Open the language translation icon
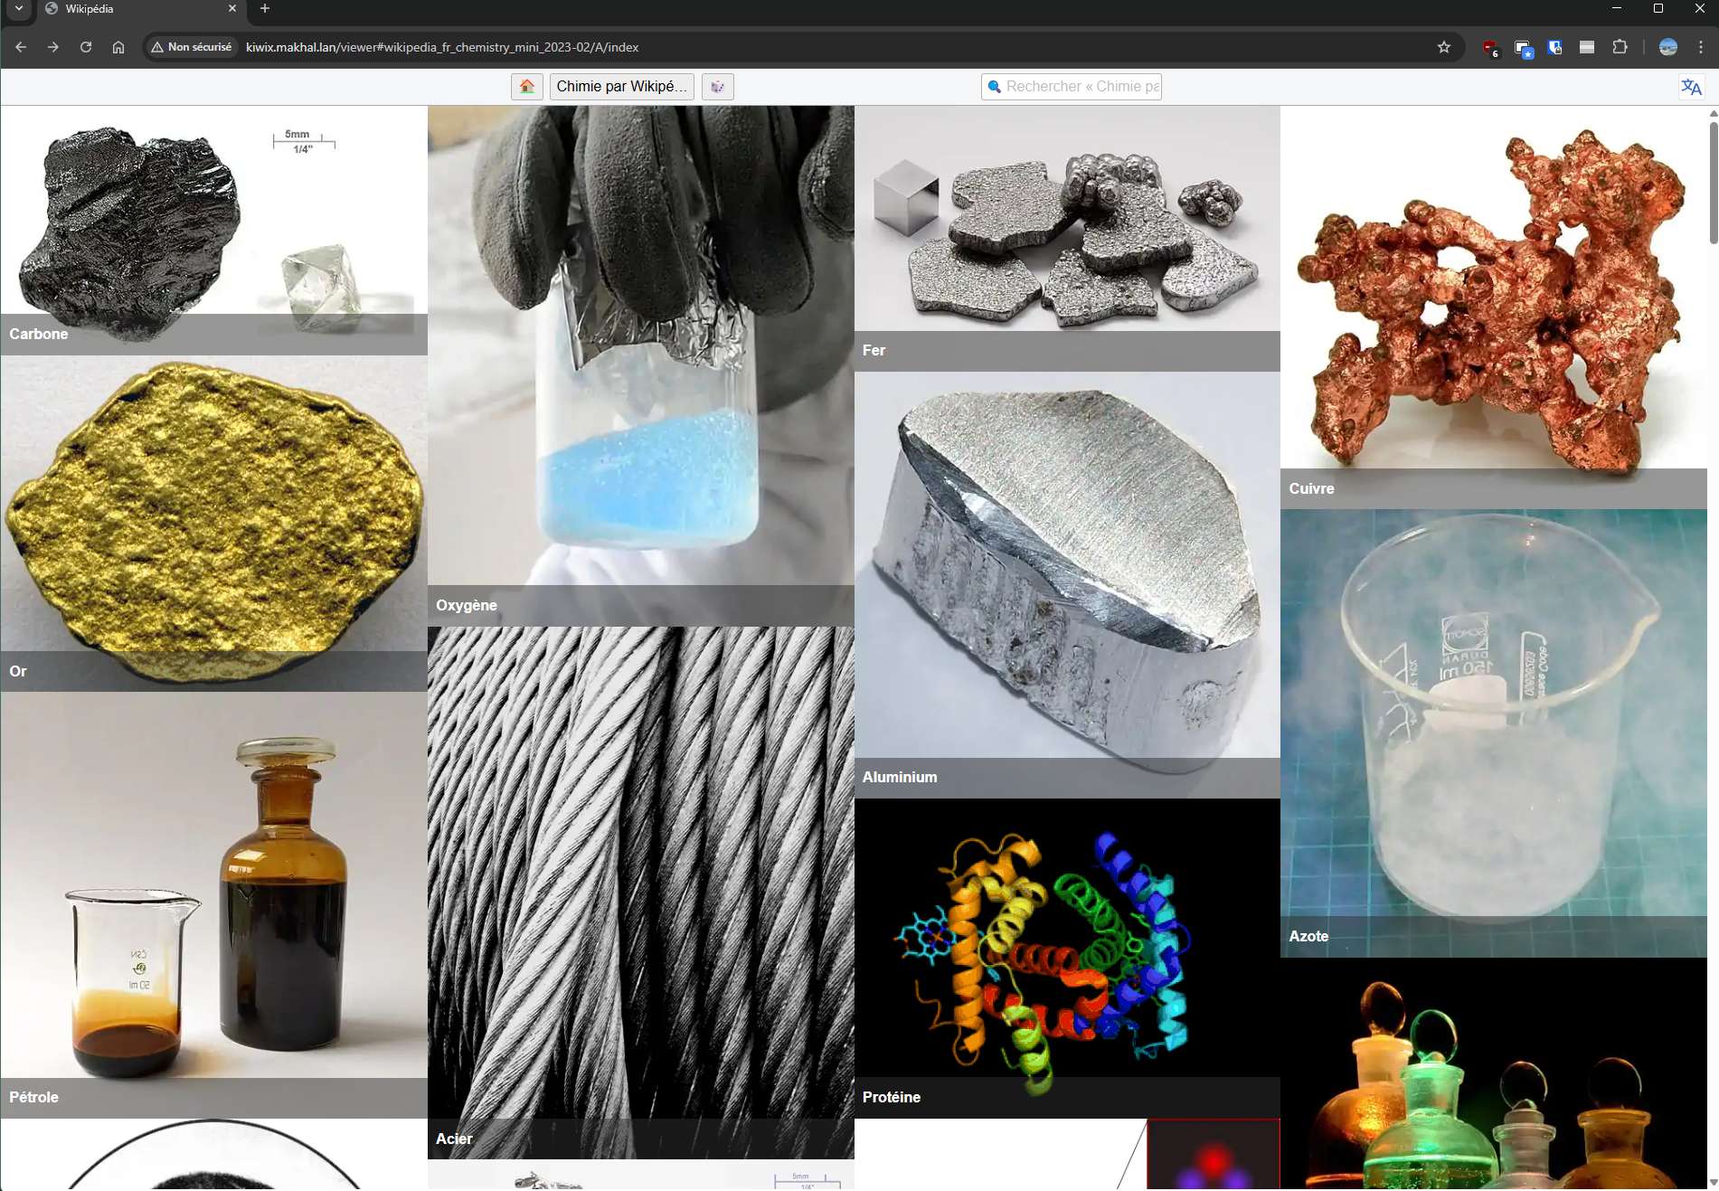1719x1191 pixels. coord(1691,87)
